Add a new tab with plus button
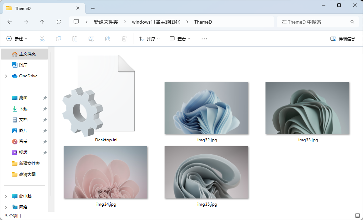This screenshot has width=363, height=220. (x=93, y=8)
